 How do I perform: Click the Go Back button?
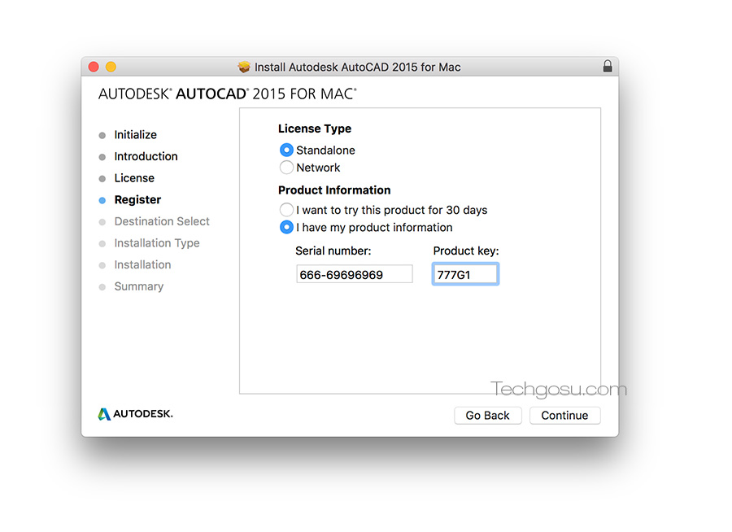(488, 415)
